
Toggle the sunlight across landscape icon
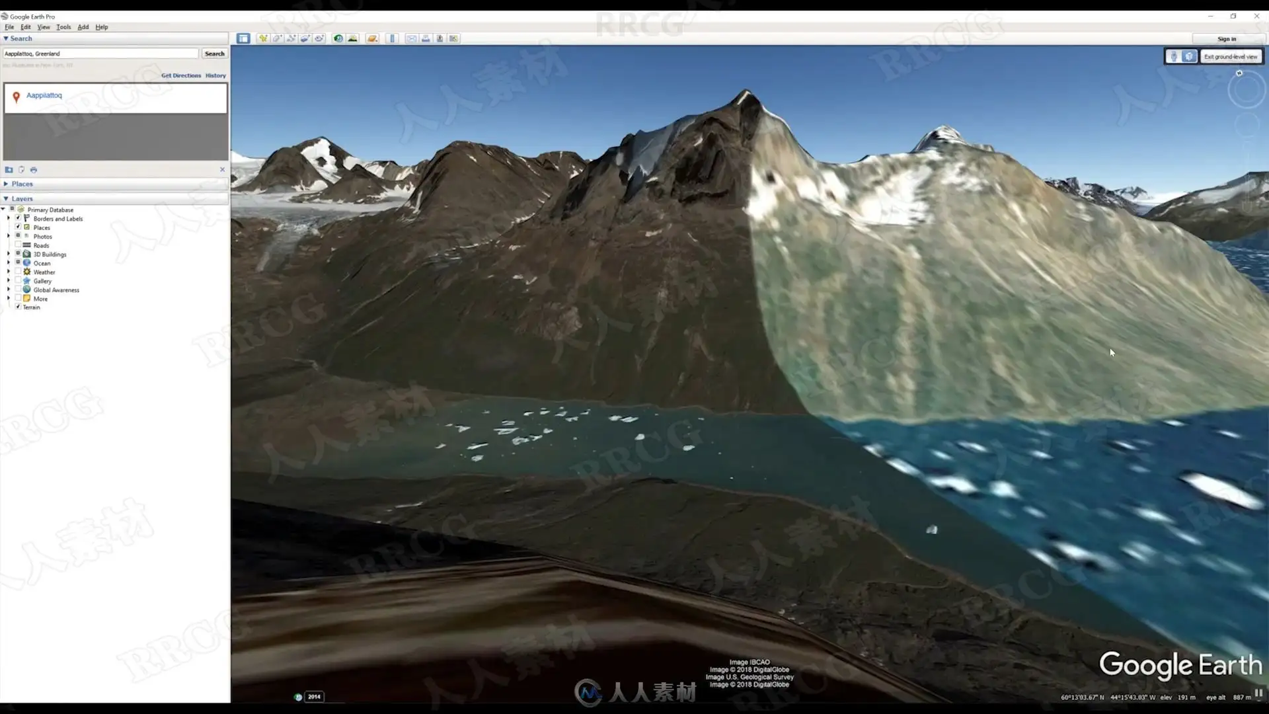click(352, 38)
